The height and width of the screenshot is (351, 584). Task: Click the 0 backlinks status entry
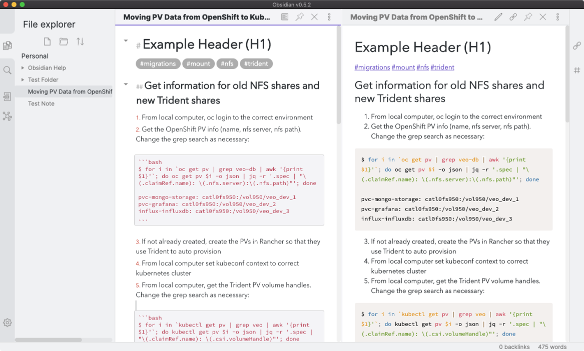click(x=514, y=347)
